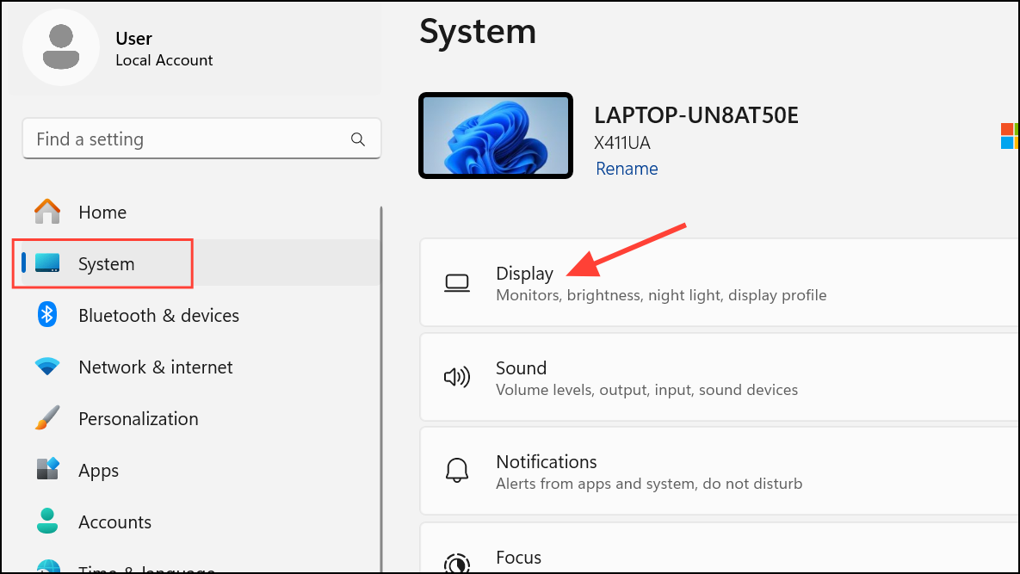
Task: Click the laptop display thumbnail image
Action: (x=496, y=135)
